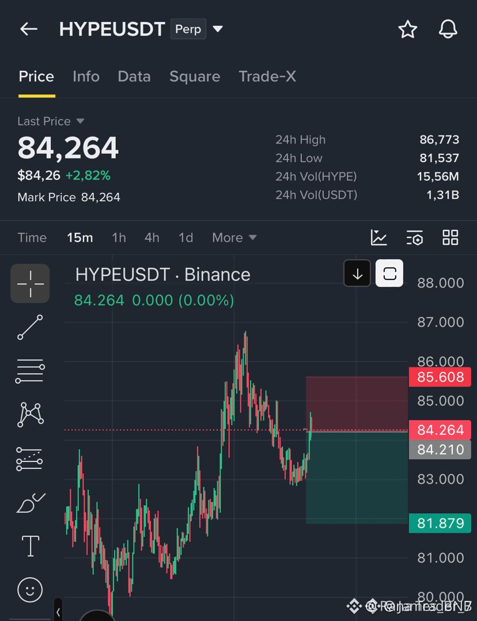
Task: Open chart display settings icon
Action: click(415, 237)
